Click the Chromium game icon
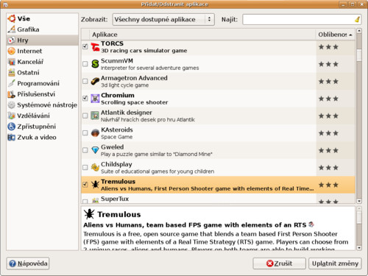This screenshot has height=276, width=368. (95, 99)
